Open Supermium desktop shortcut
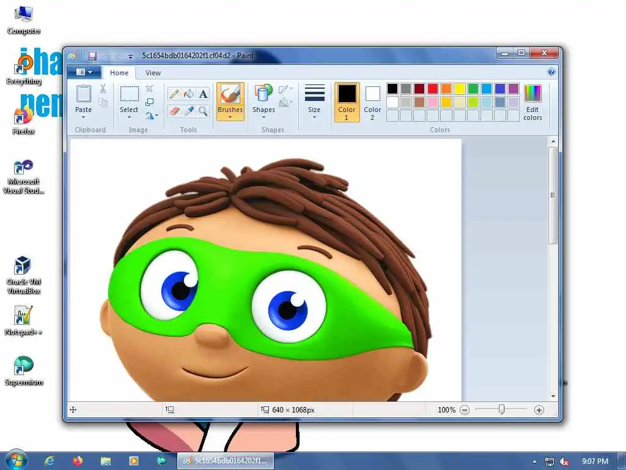626x470 pixels. coord(24,370)
